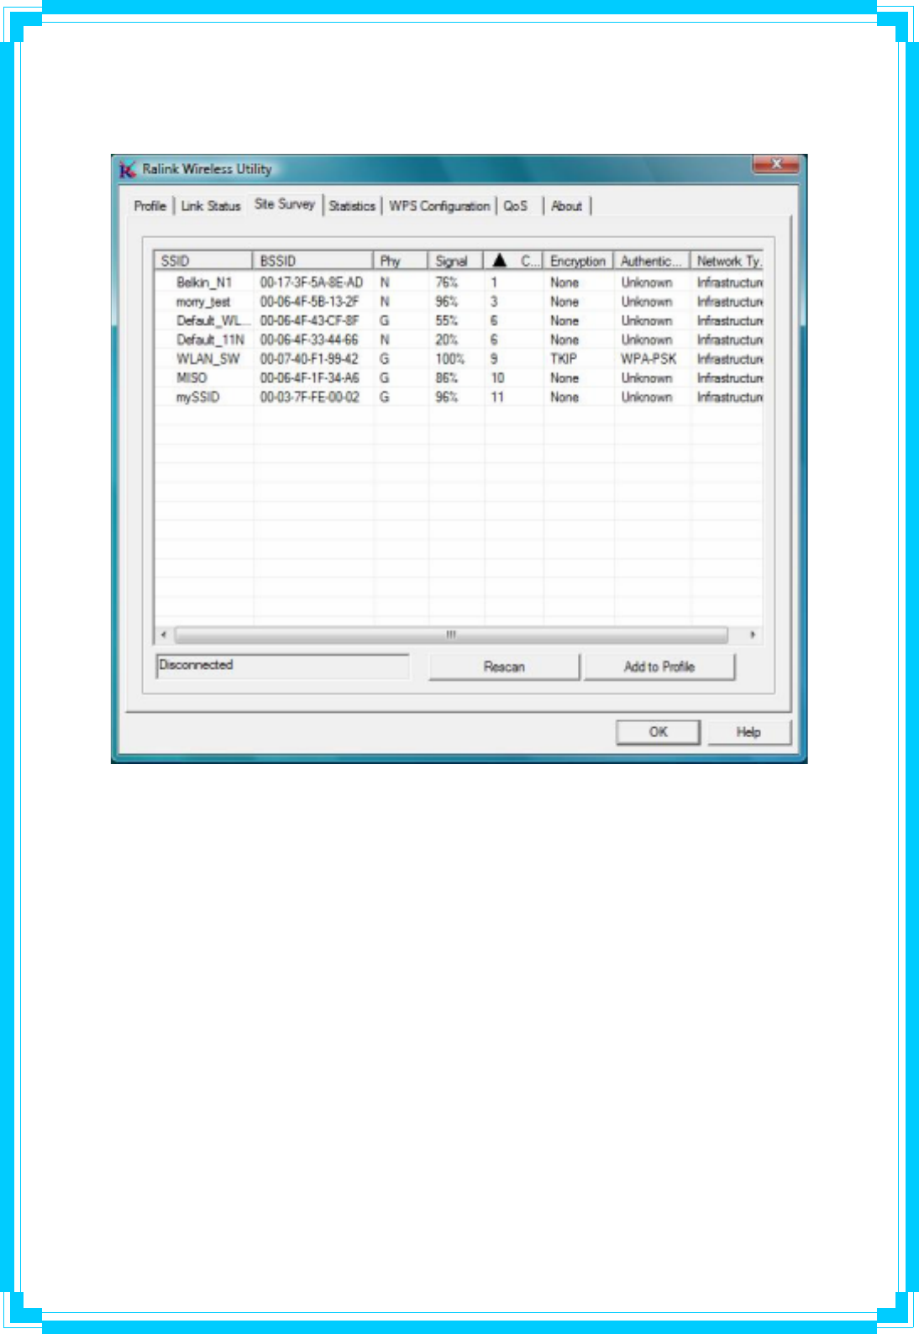Click BSSID 00-03-7F-FE-00-02 cell

(309, 397)
